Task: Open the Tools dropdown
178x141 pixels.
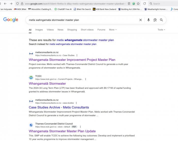Action: pyautogui.click(x=161, y=30)
